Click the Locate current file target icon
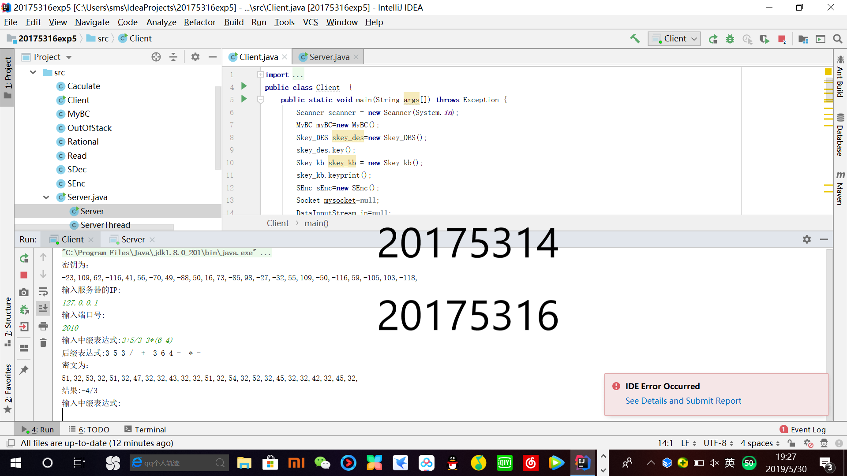Image resolution: width=847 pixels, height=476 pixels. click(x=156, y=57)
